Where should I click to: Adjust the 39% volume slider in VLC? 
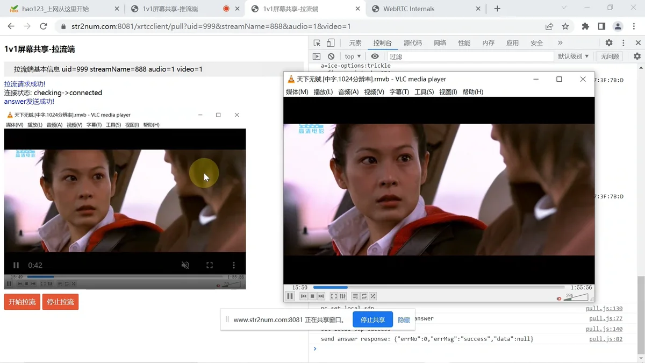(576, 297)
